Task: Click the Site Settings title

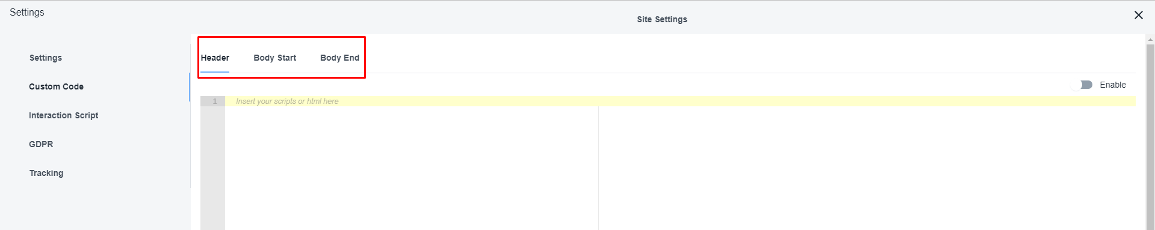Action: (x=662, y=19)
